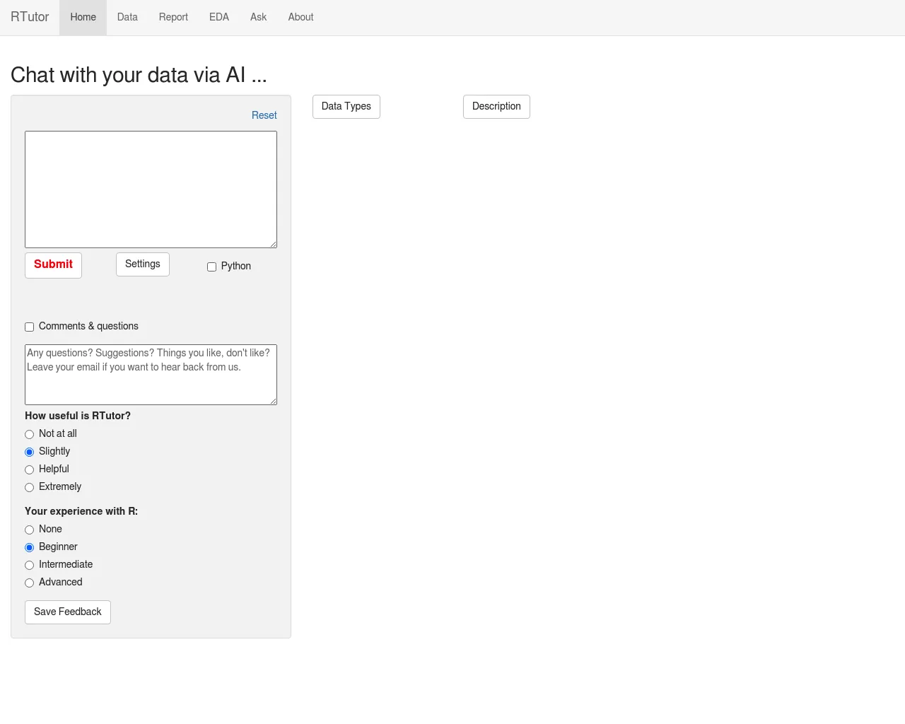Click the 'How useful is RTutor?' label
Viewport: 905px width, 724px height.
(x=78, y=416)
